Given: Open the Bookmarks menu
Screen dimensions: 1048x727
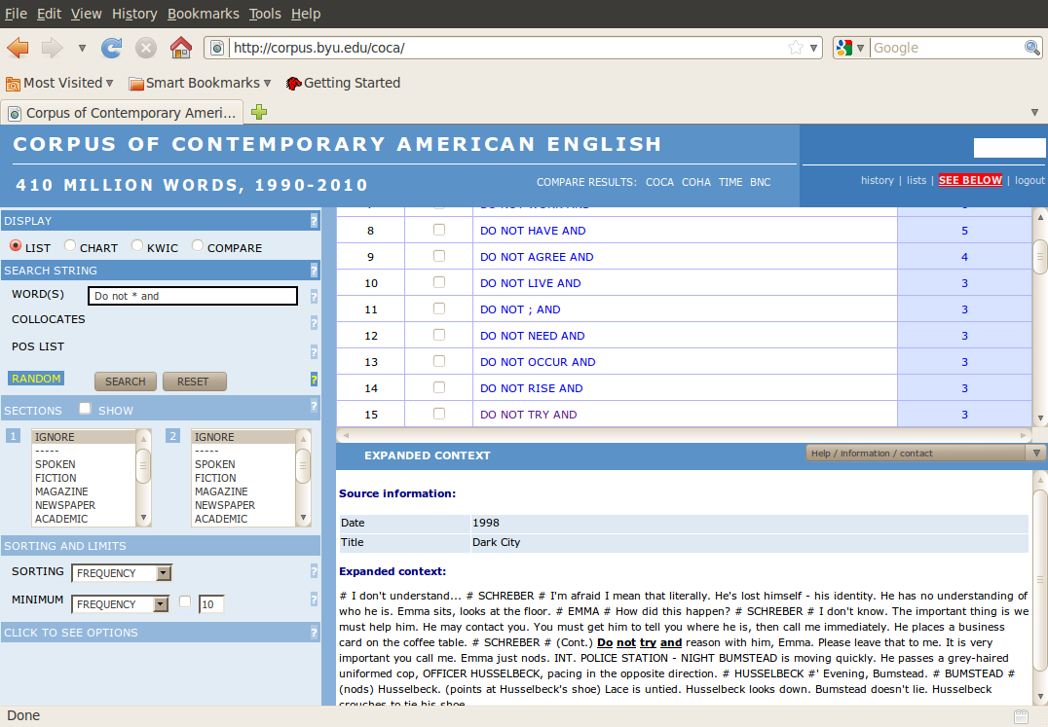Looking at the screenshot, I should tap(203, 14).
